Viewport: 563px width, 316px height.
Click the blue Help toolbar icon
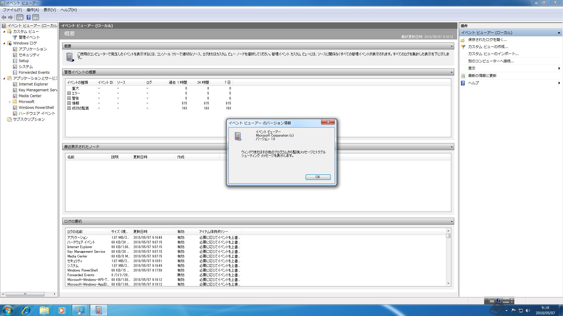coord(28,18)
